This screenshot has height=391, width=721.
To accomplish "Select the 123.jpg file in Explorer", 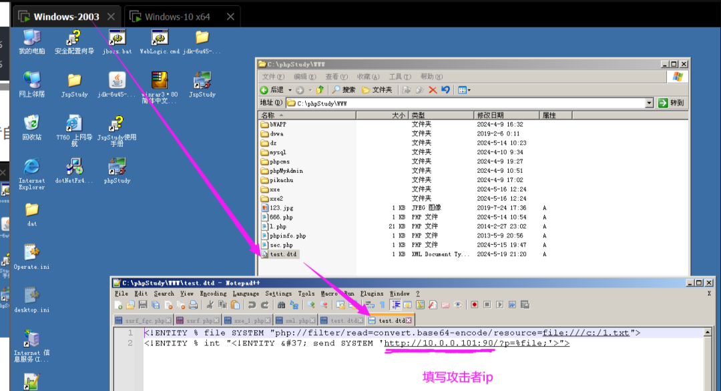I will [277, 208].
